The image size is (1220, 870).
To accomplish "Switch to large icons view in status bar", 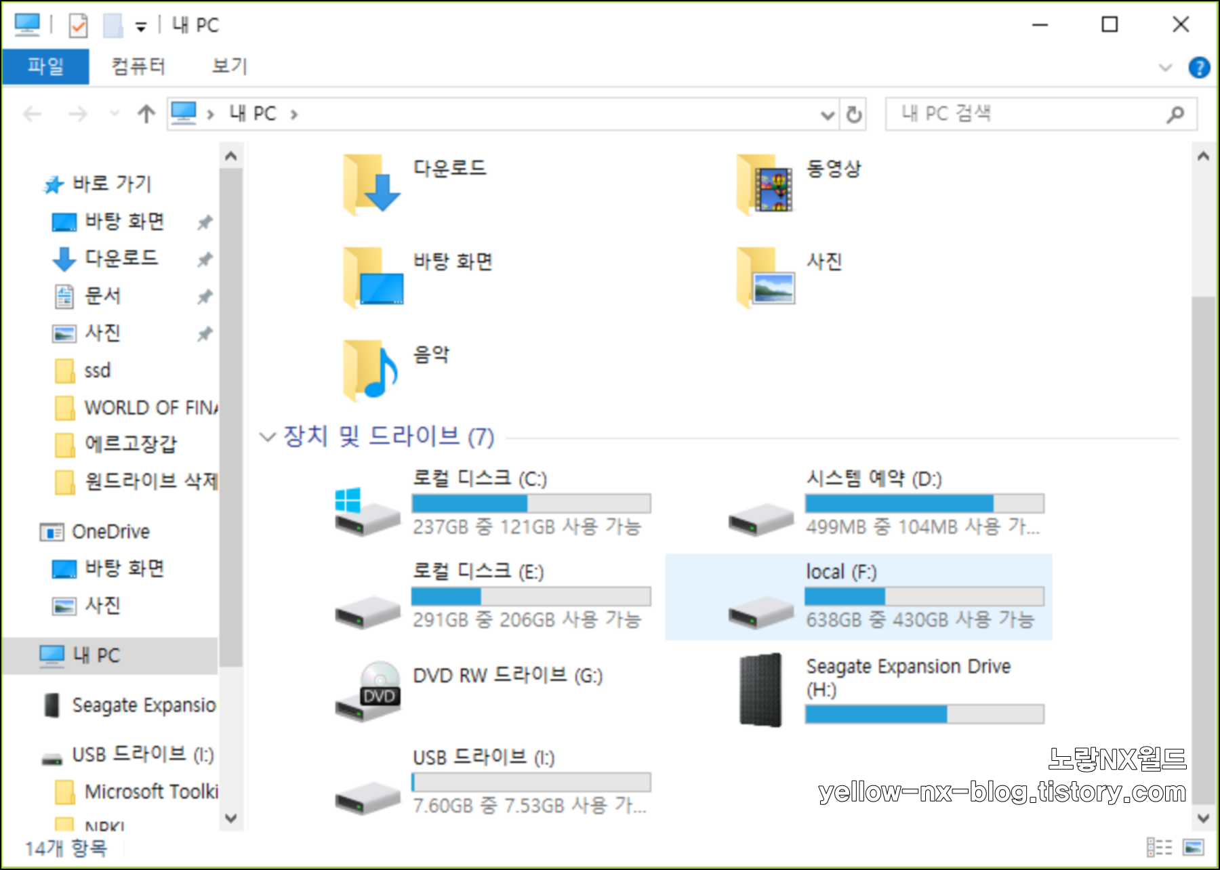I will (1194, 847).
